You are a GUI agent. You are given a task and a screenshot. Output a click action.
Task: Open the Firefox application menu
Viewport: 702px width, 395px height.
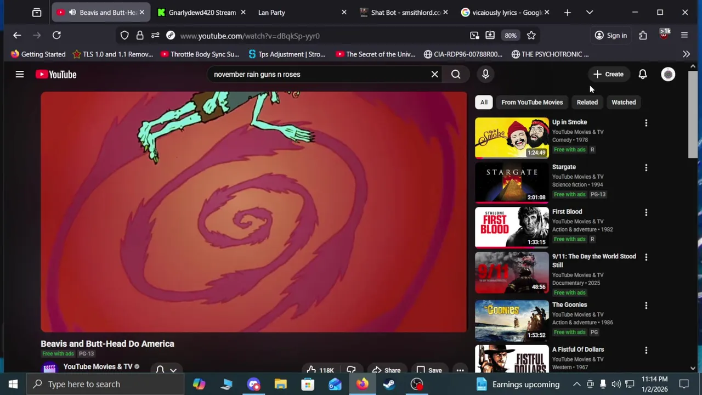[x=684, y=35]
